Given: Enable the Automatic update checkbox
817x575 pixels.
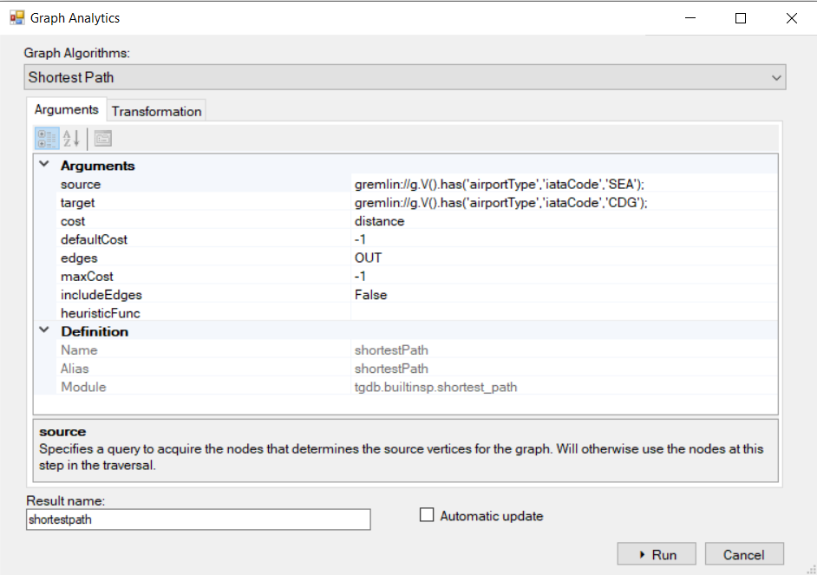Looking at the screenshot, I should 427,515.
